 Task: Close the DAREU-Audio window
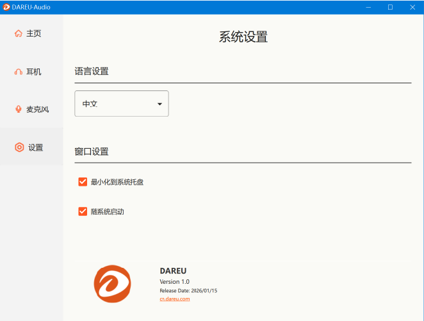tap(412, 7)
